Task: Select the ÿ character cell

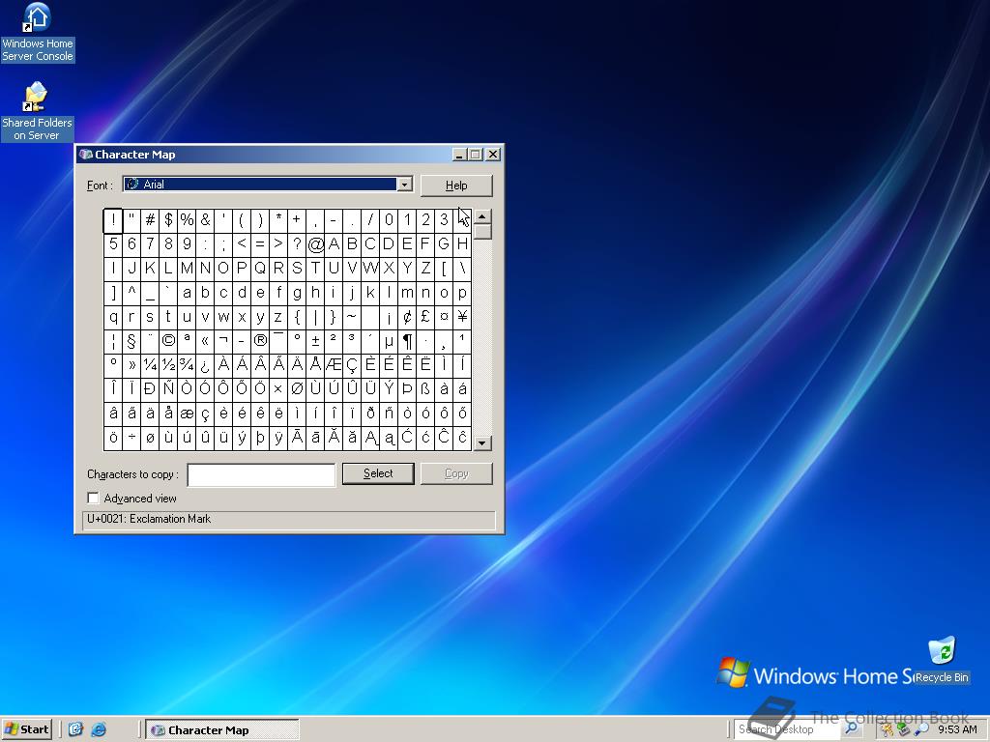Action: point(278,438)
